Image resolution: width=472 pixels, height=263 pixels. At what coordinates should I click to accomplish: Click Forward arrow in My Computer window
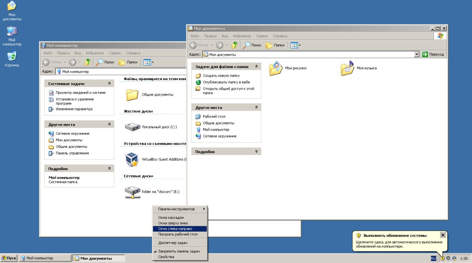[73, 62]
